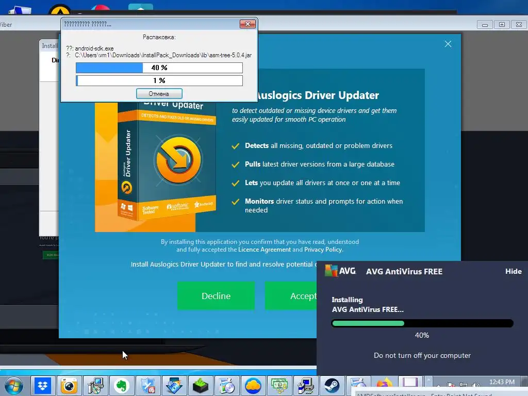Click the 'Pulls latest driver versions' line
Viewport: 528px width, 396px height.
[x=320, y=164]
